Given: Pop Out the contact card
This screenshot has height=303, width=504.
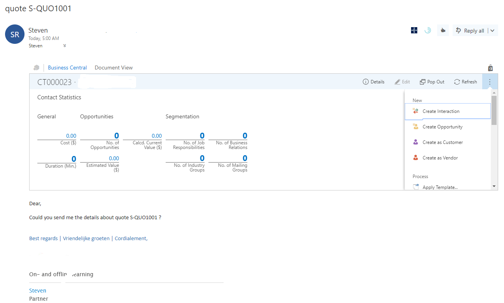Looking at the screenshot, I should coord(432,82).
